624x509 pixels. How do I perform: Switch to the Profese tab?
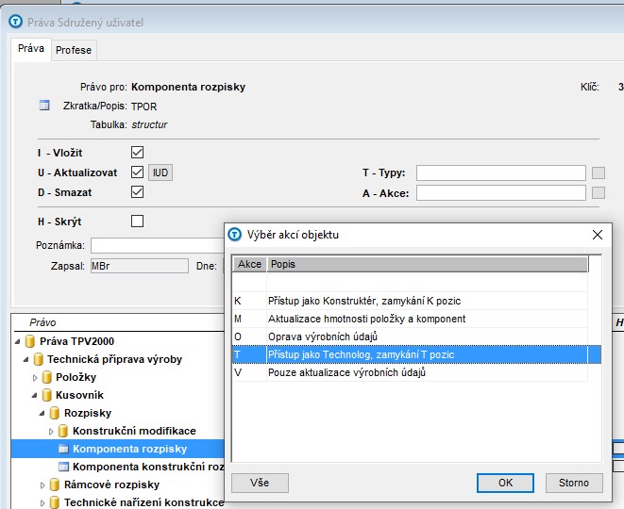coord(74,50)
